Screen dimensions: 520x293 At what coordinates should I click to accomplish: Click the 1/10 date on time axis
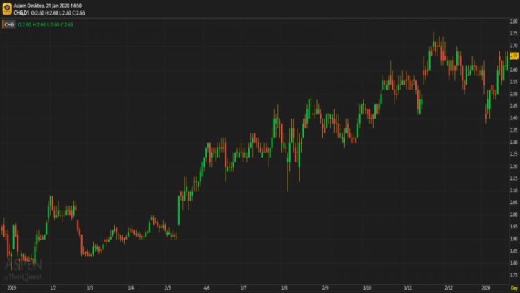pos(367,287)
